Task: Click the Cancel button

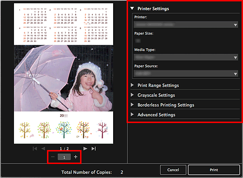Action: click(173, 170)
